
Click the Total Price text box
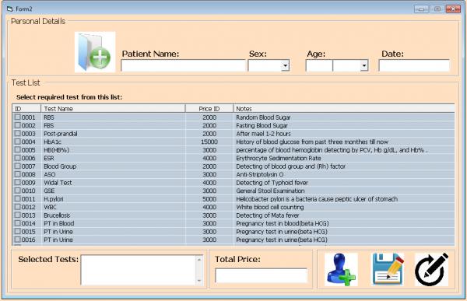click(x=262, y=275)
